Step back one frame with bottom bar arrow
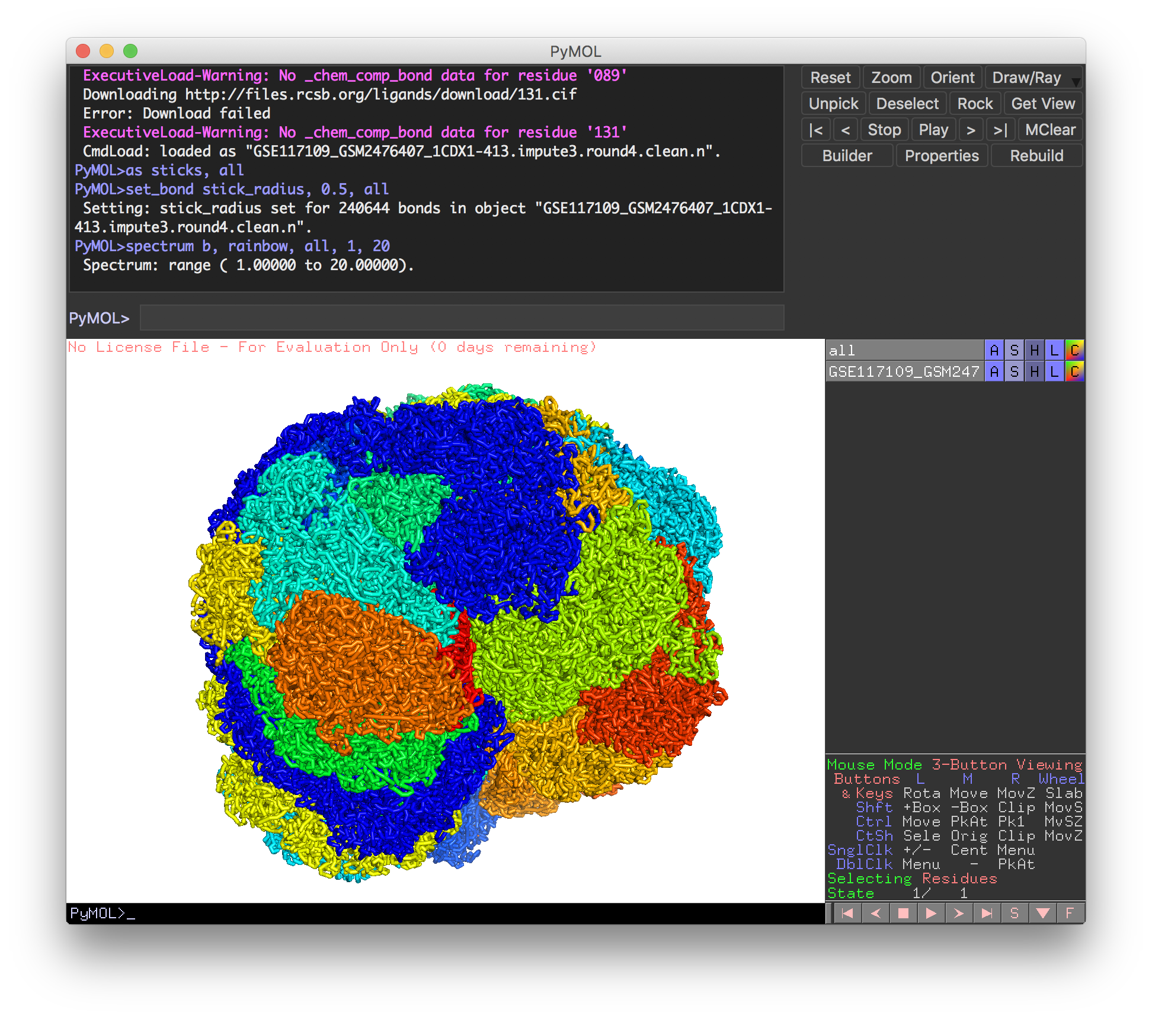This screenshot has height=1019, width=1152. tap(875, 913)
